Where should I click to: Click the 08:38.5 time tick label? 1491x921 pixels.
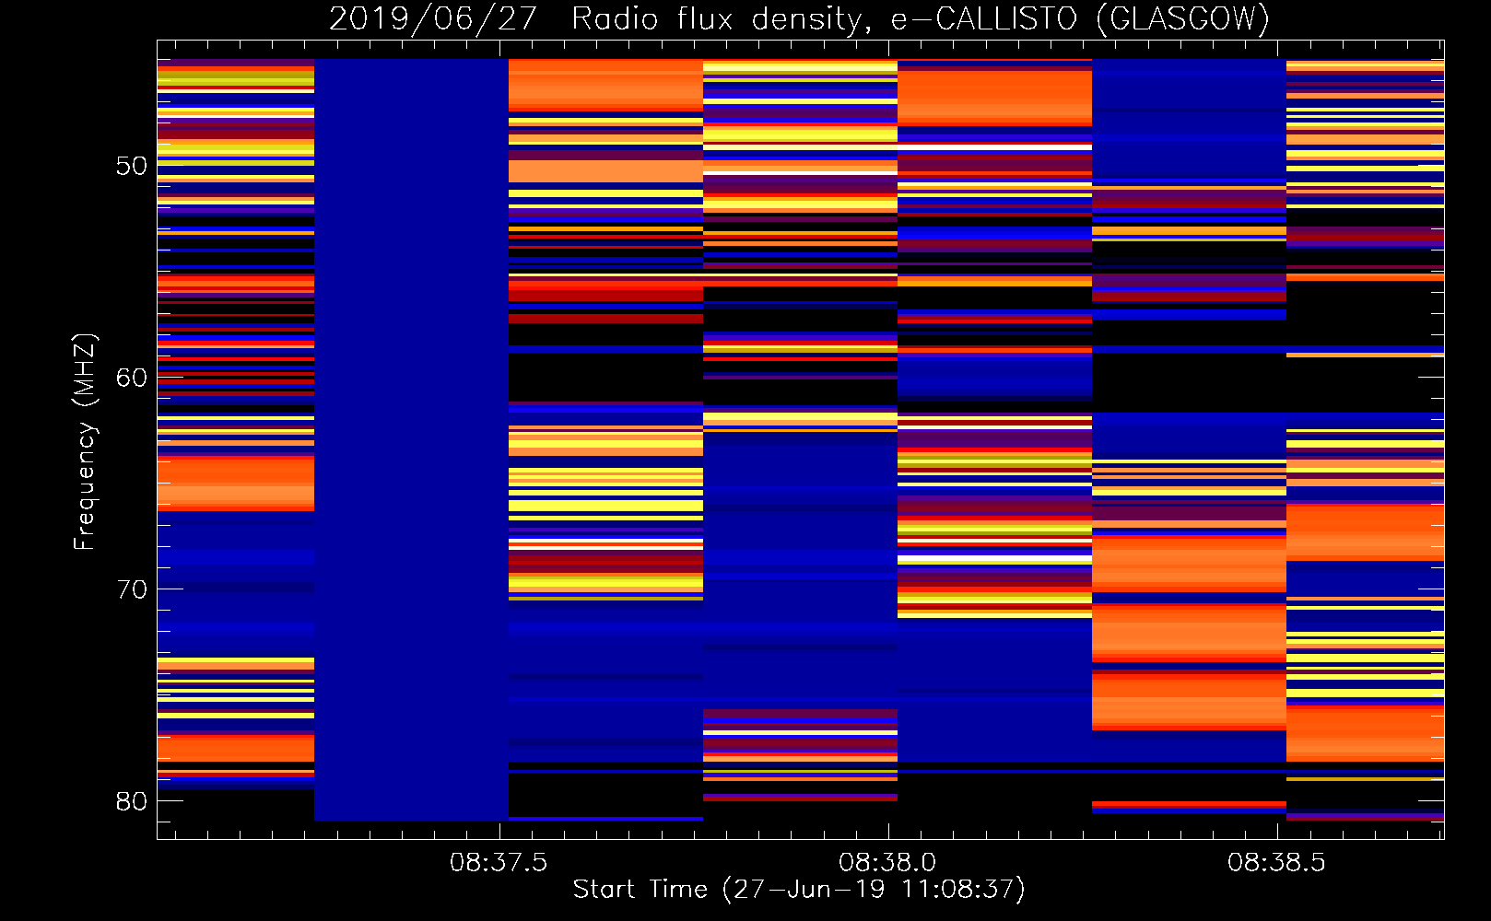[1276, 863]
